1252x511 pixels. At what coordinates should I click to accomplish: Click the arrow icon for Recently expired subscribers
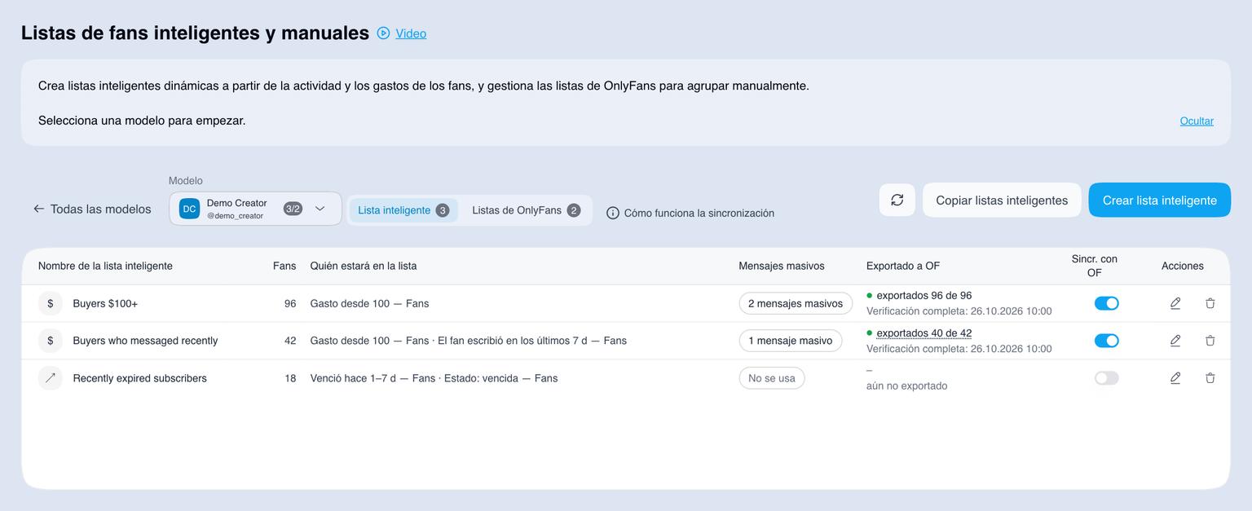51,378
